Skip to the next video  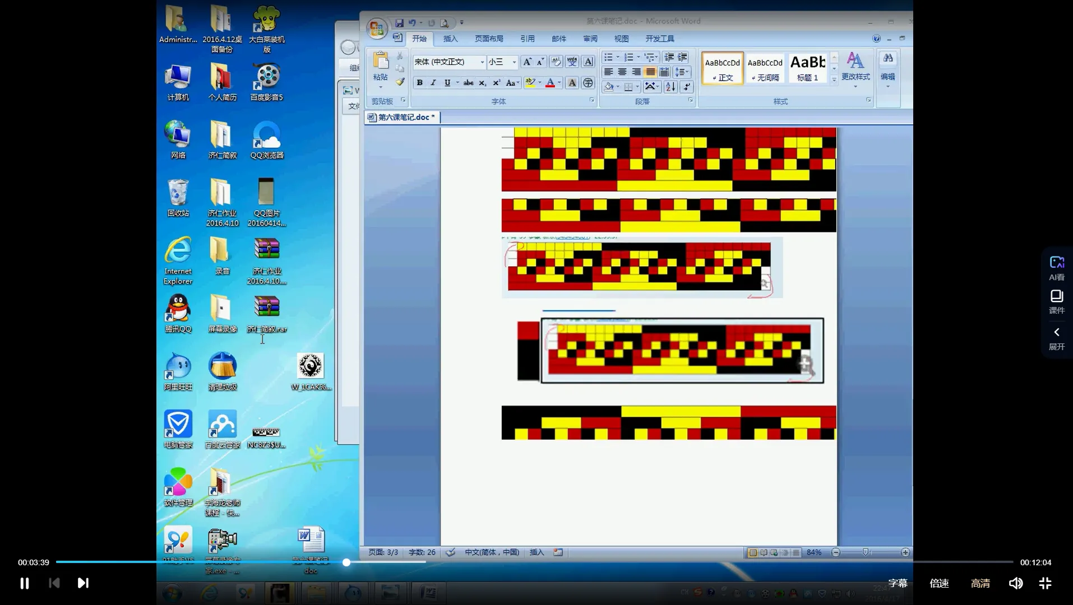click(x=83, y=583)
